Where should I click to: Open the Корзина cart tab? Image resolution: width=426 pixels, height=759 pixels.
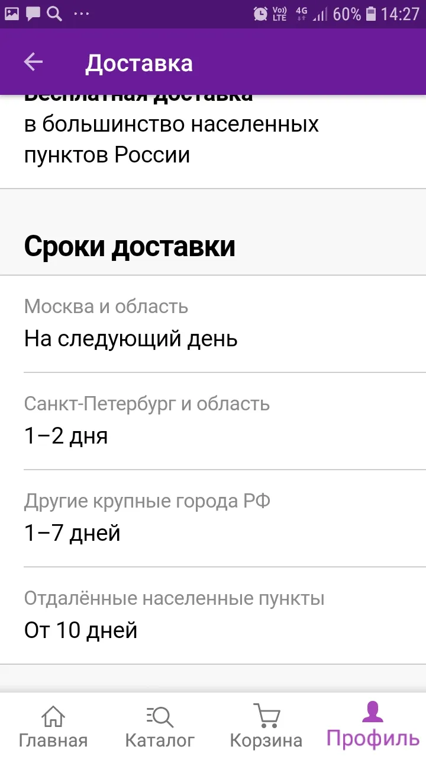point(266,726)
